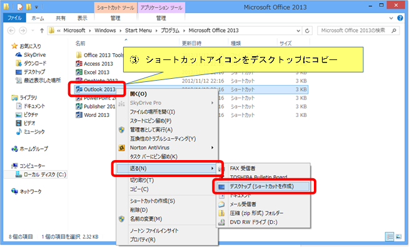Screen dimensions: 409x247
Task: Expand Norton AntiVirus submenu
Action: tap(167, 148)
